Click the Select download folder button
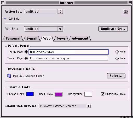The width and height of the screenshot is (133, 118). pos(116,76)
